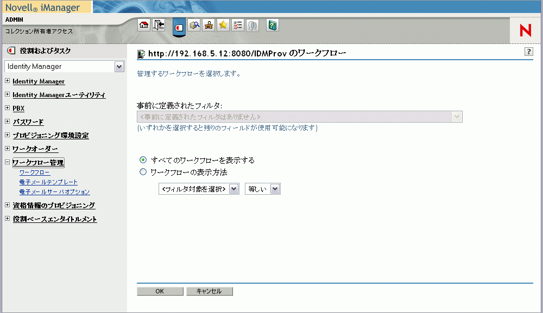This screenshot has height=313, width=543.
Task: Expand the Identity Manager tree node
Action: 7,81
